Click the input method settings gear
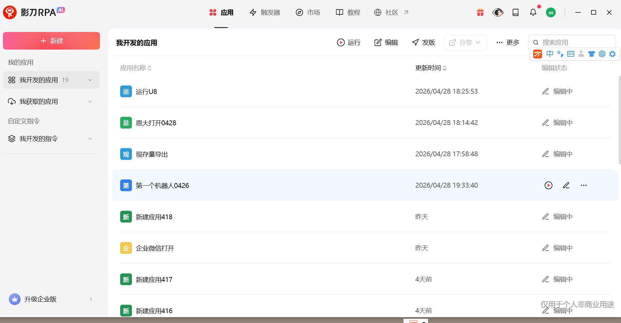621x323 pixels. (x=613, y=54)
